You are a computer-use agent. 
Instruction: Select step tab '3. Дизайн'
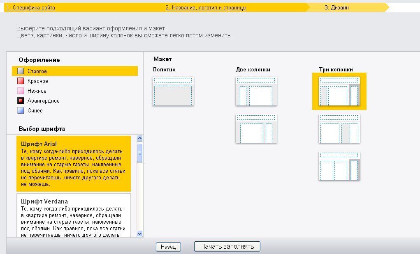coord(336,8)
